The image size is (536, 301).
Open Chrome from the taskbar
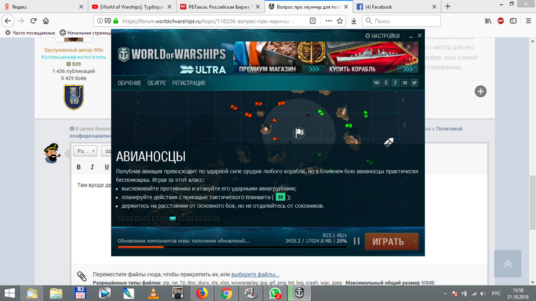click(x=226, y=293)
